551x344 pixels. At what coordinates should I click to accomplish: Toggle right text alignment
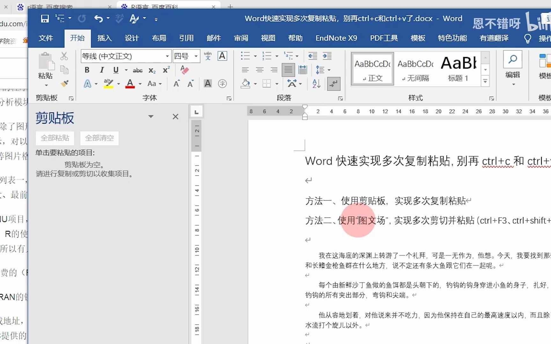274,70
